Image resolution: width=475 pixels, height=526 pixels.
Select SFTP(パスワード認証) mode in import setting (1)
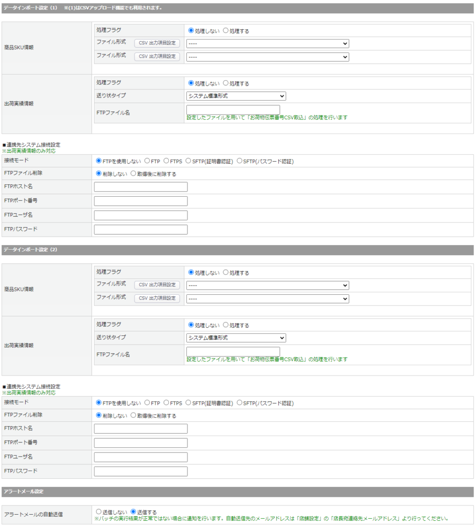coord(239,161)
